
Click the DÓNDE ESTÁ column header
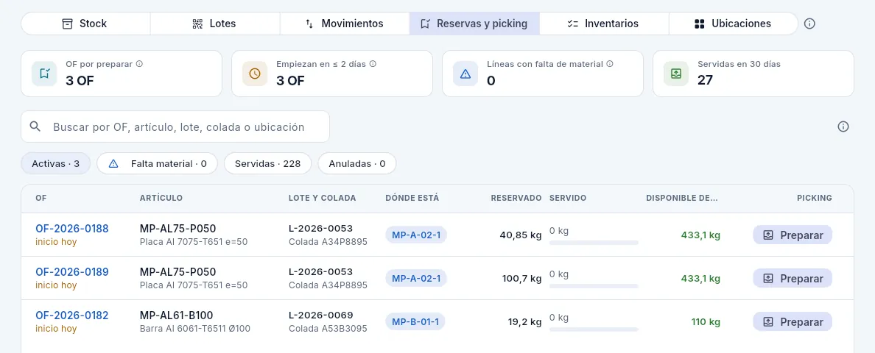tap(412, 198)
